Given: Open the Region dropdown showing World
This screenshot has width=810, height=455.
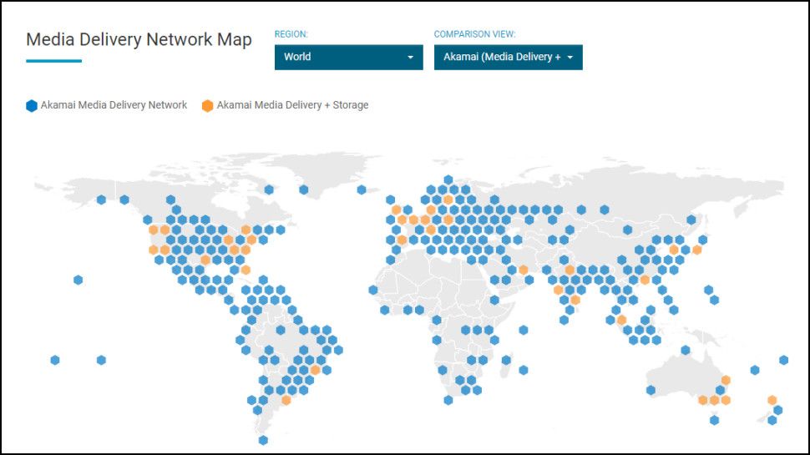Looking at the screenshot, I should [349, 57].
